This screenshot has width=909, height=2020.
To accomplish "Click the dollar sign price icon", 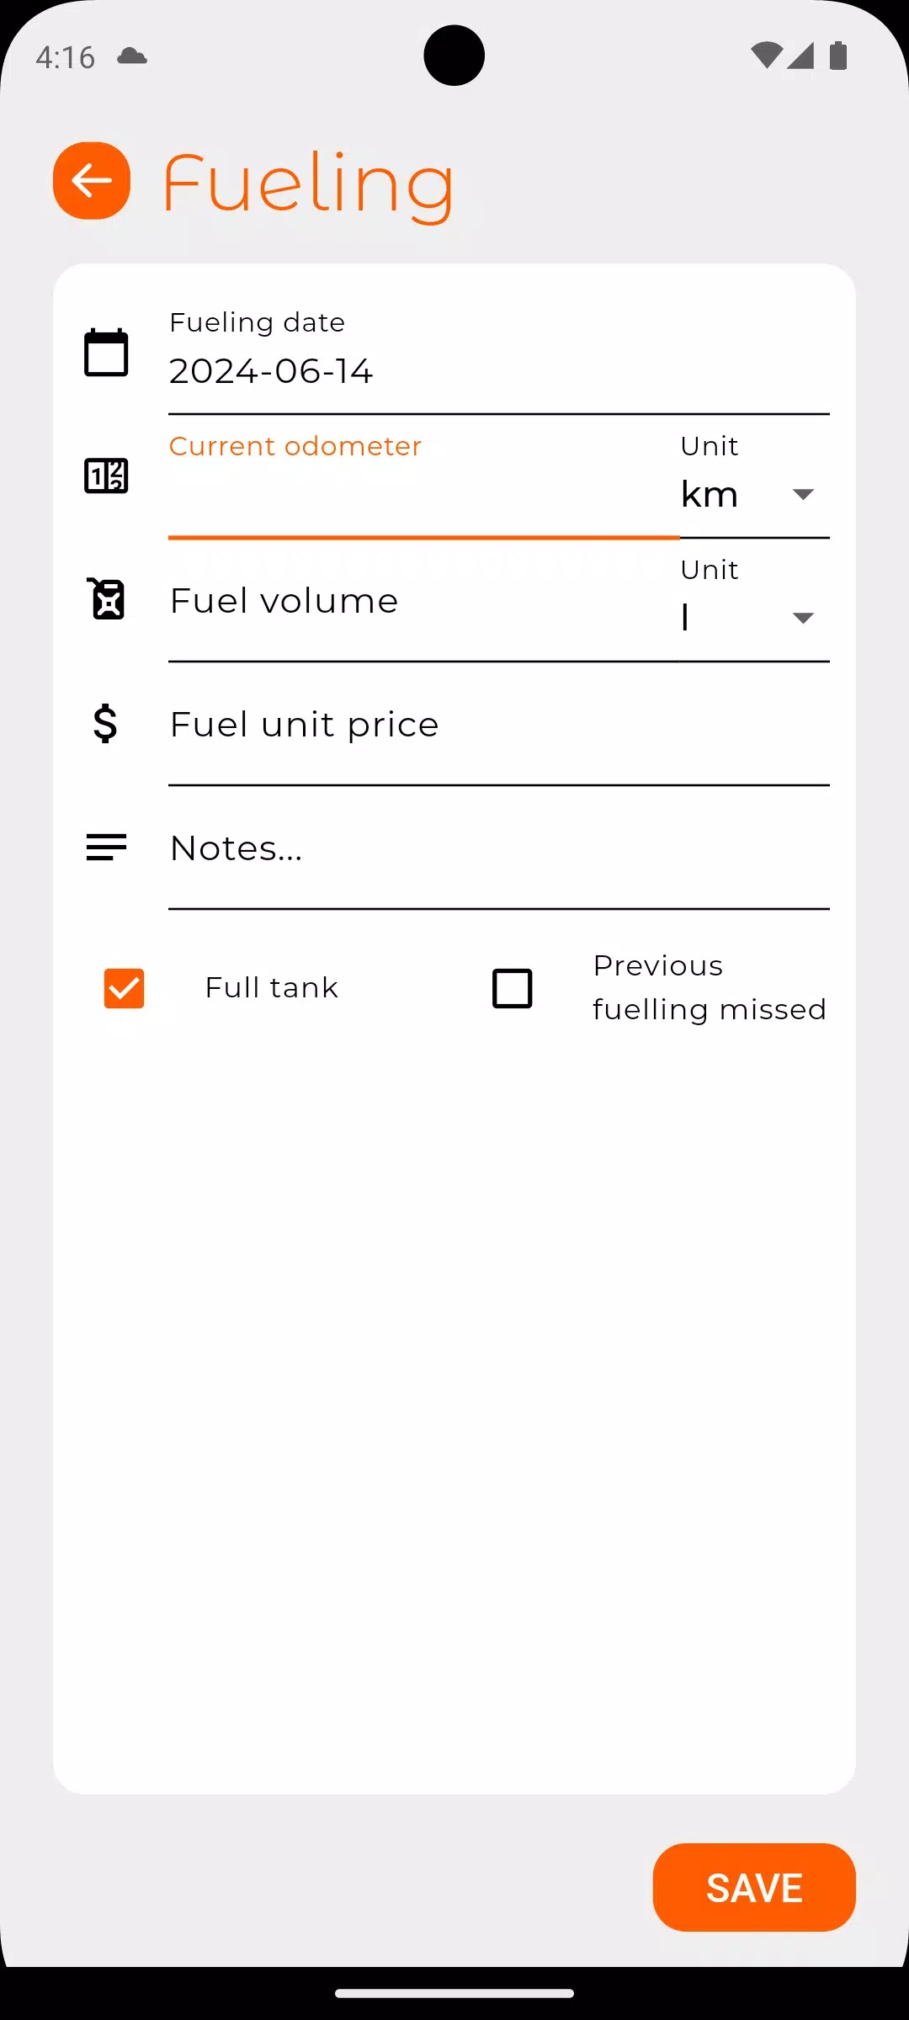I will click(x=105, y=724).
